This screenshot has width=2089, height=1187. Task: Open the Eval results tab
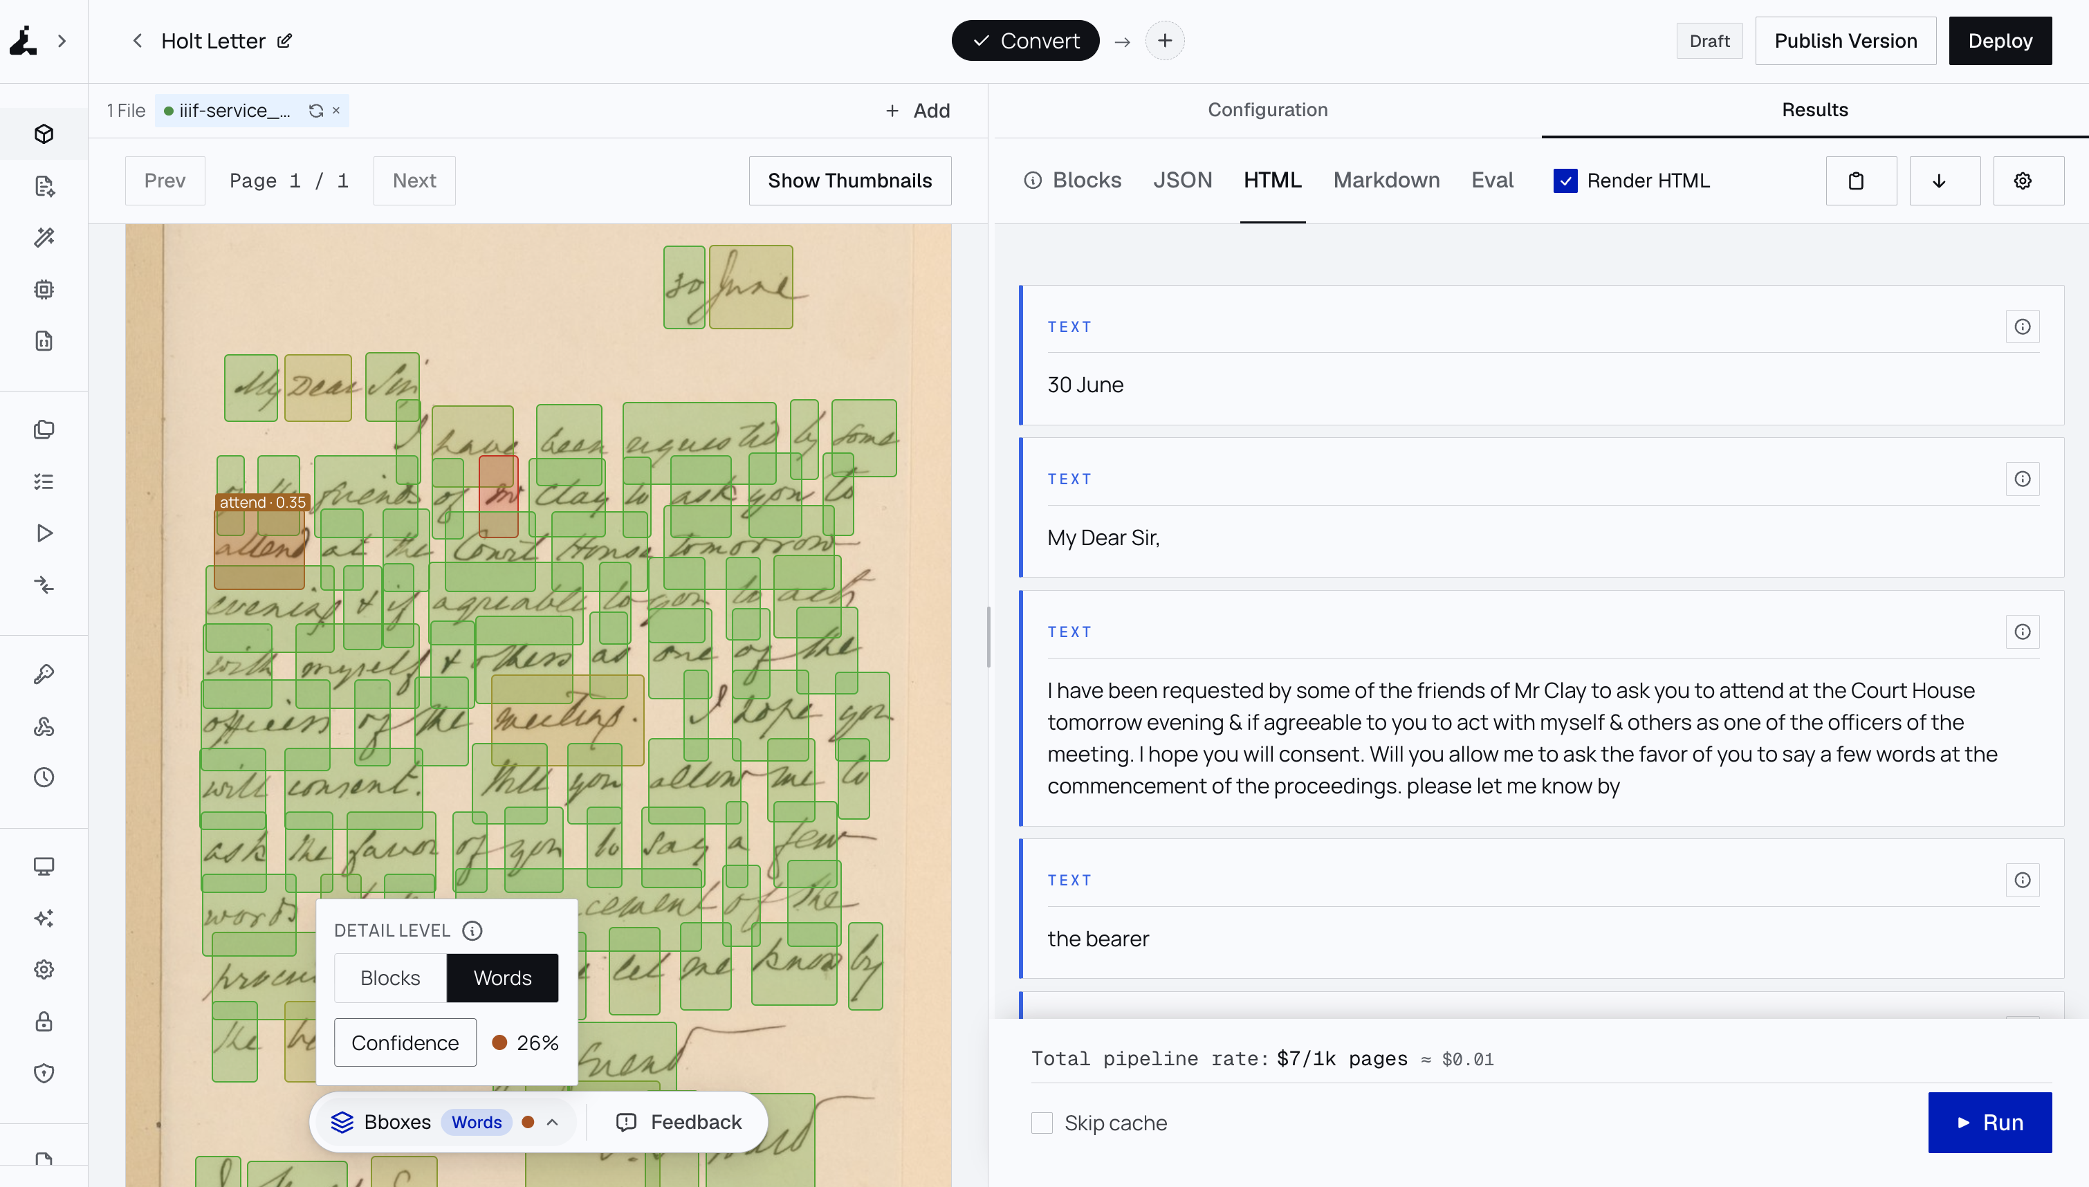[x=1491, y=180]
